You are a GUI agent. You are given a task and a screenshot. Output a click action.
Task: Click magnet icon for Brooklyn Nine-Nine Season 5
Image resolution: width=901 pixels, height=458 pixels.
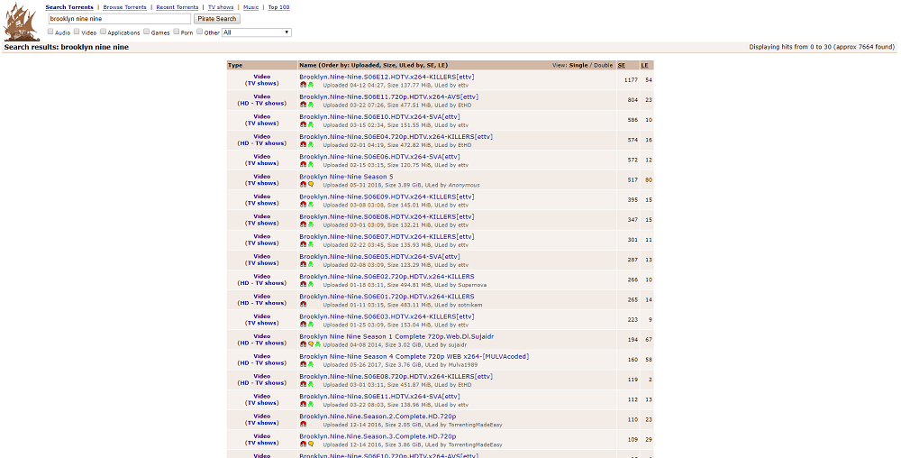pyautogui.click(x=303, y=185)
